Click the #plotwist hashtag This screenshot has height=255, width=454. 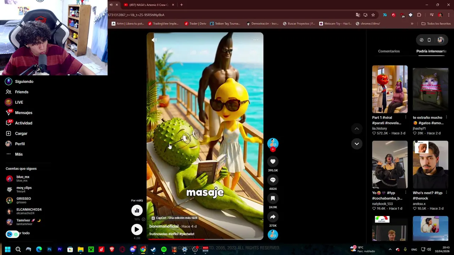(187, 234)
